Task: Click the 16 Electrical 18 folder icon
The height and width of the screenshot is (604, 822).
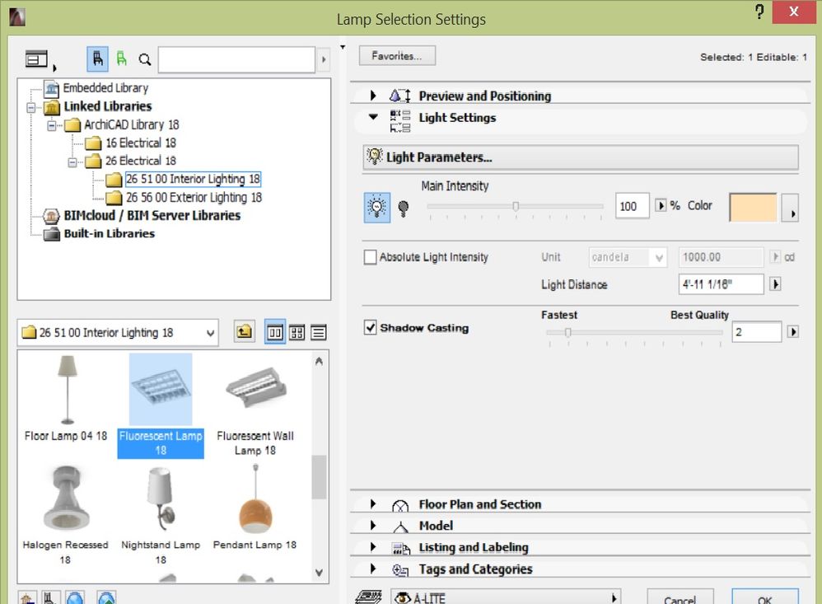Action: click(93, 143)
